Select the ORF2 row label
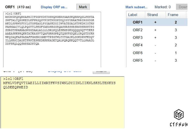190x129 pixels. pos(138,30)
